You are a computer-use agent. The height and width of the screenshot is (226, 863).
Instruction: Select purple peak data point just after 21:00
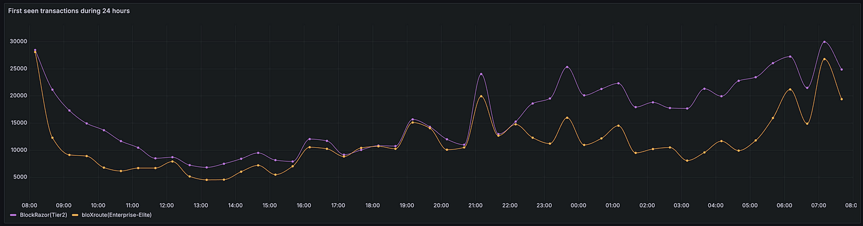pyautogui.click(x=481, y=74)
